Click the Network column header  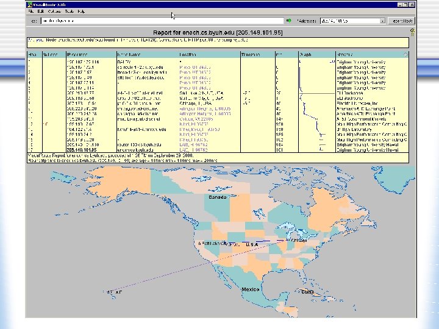(345, 54)
